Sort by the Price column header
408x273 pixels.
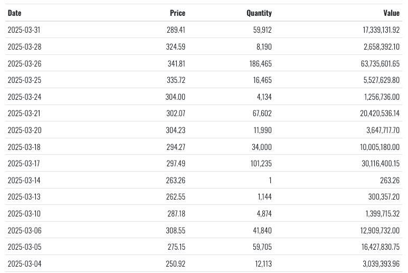click(177, 13)
